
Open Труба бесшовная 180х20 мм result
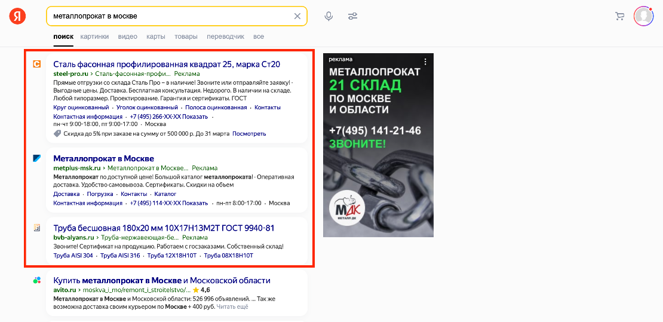(164, 228)
